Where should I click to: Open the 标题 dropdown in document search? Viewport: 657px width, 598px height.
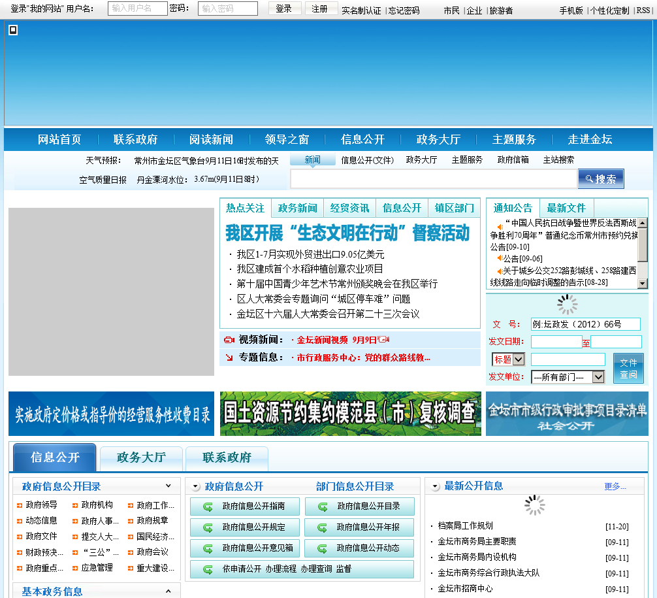[509, 359]
